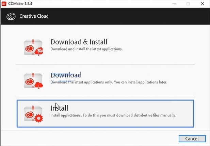Screen dimensions: 210x146
Task: Click the Download package icon with cloud
Action: pyautogui.click(x=33, y=80)
